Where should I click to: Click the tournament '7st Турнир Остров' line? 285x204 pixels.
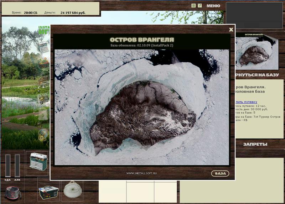tap(258, 117)
